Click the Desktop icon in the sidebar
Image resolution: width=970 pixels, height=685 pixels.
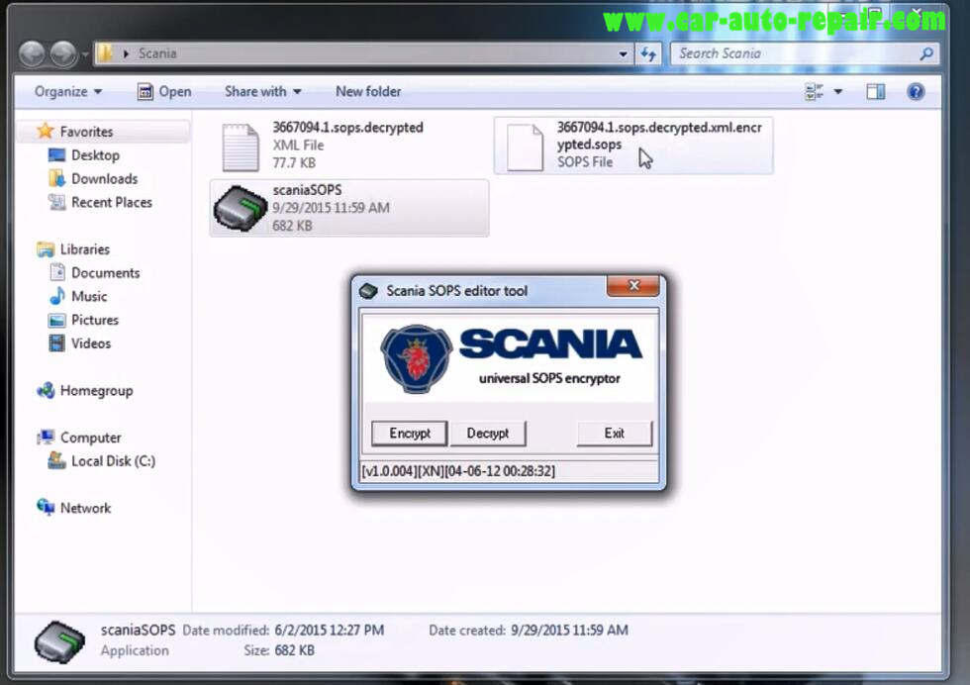(x=57, y=154)
